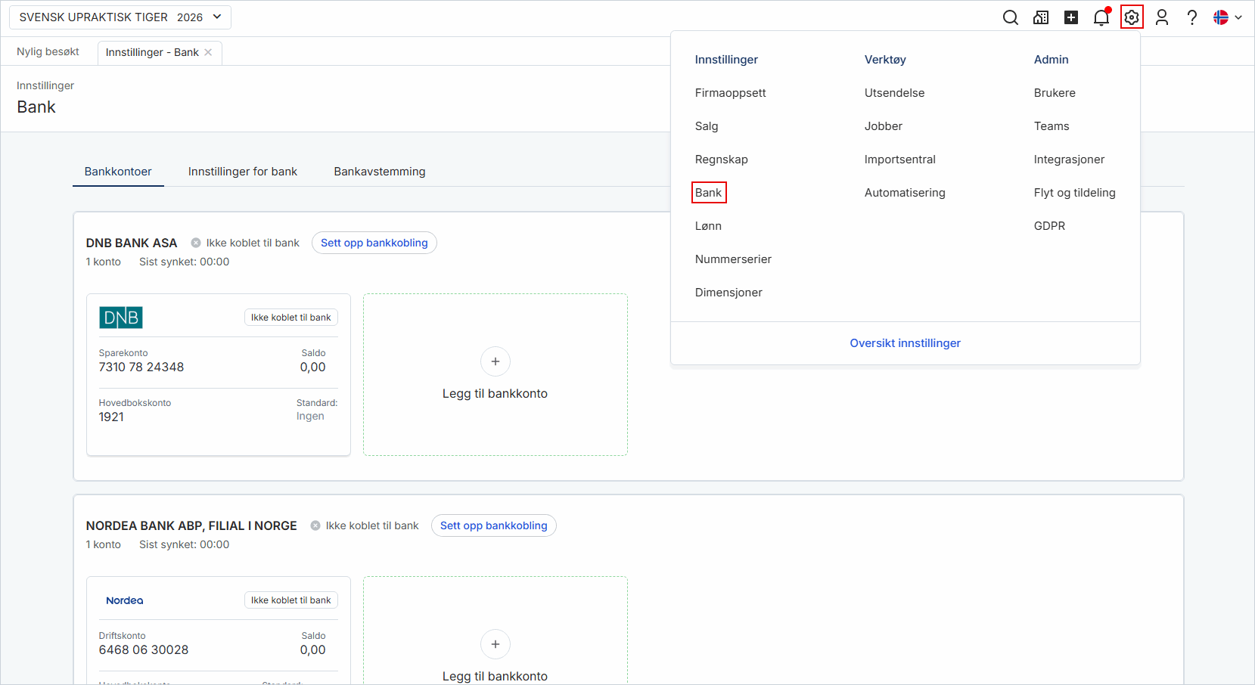The height and width of the screenshot is (685, 1255).
Task: Click the Innstillinger breadcrumb above the Bank title
Action: click(x=45, y=85)
